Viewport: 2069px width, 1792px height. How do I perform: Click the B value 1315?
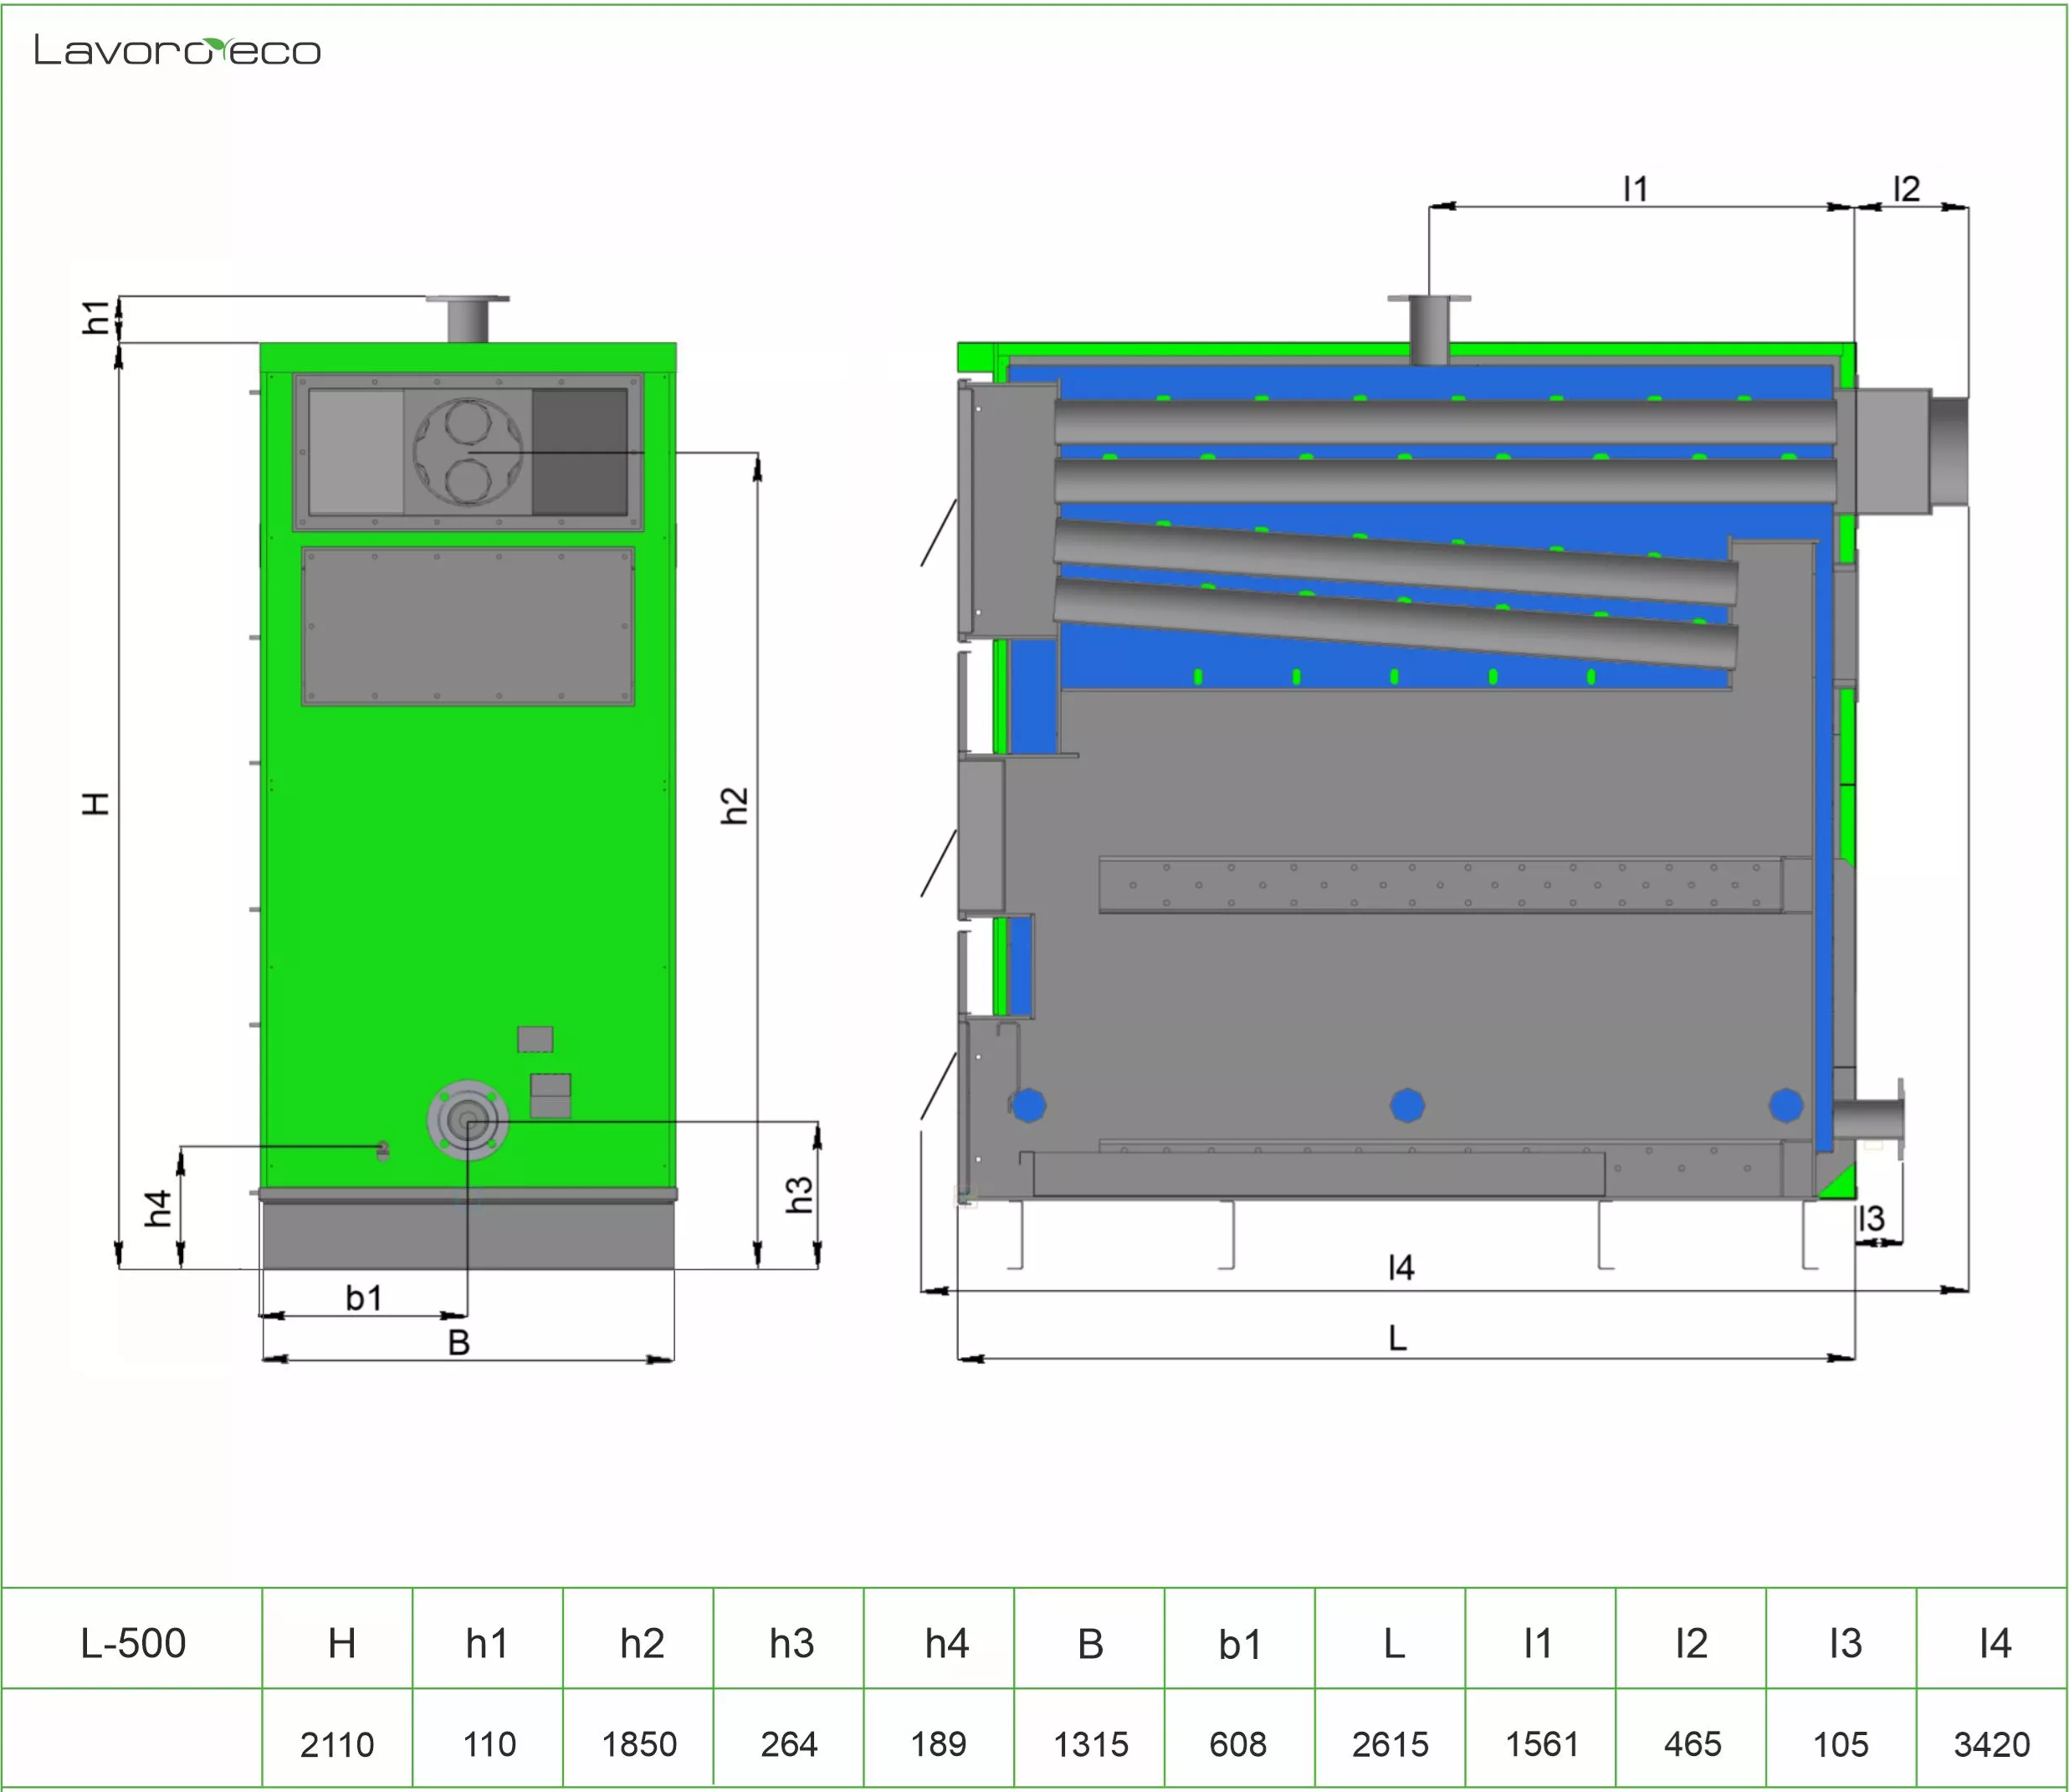pyautogui.click(x=1090, y=1744)
